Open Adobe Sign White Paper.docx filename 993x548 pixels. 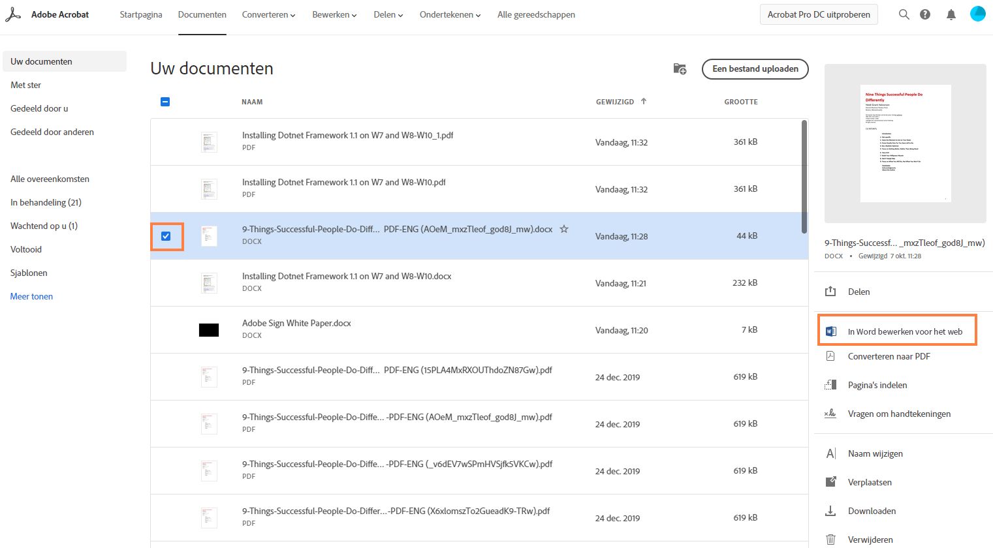tap(296, 323)
